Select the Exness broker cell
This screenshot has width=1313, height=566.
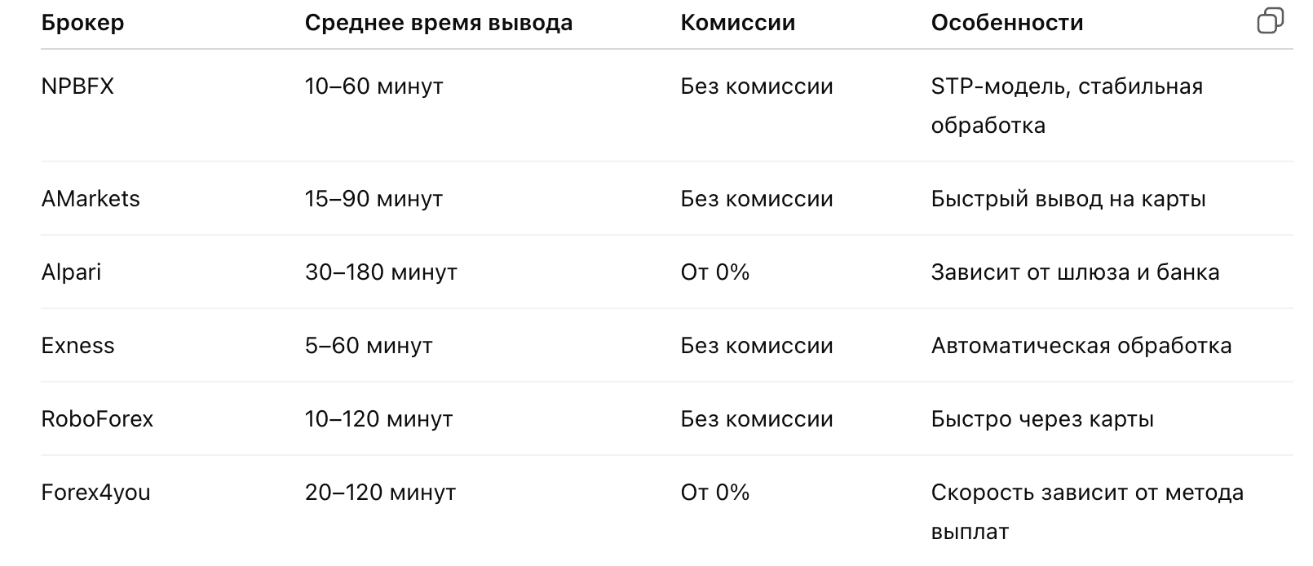click(77, 346)
